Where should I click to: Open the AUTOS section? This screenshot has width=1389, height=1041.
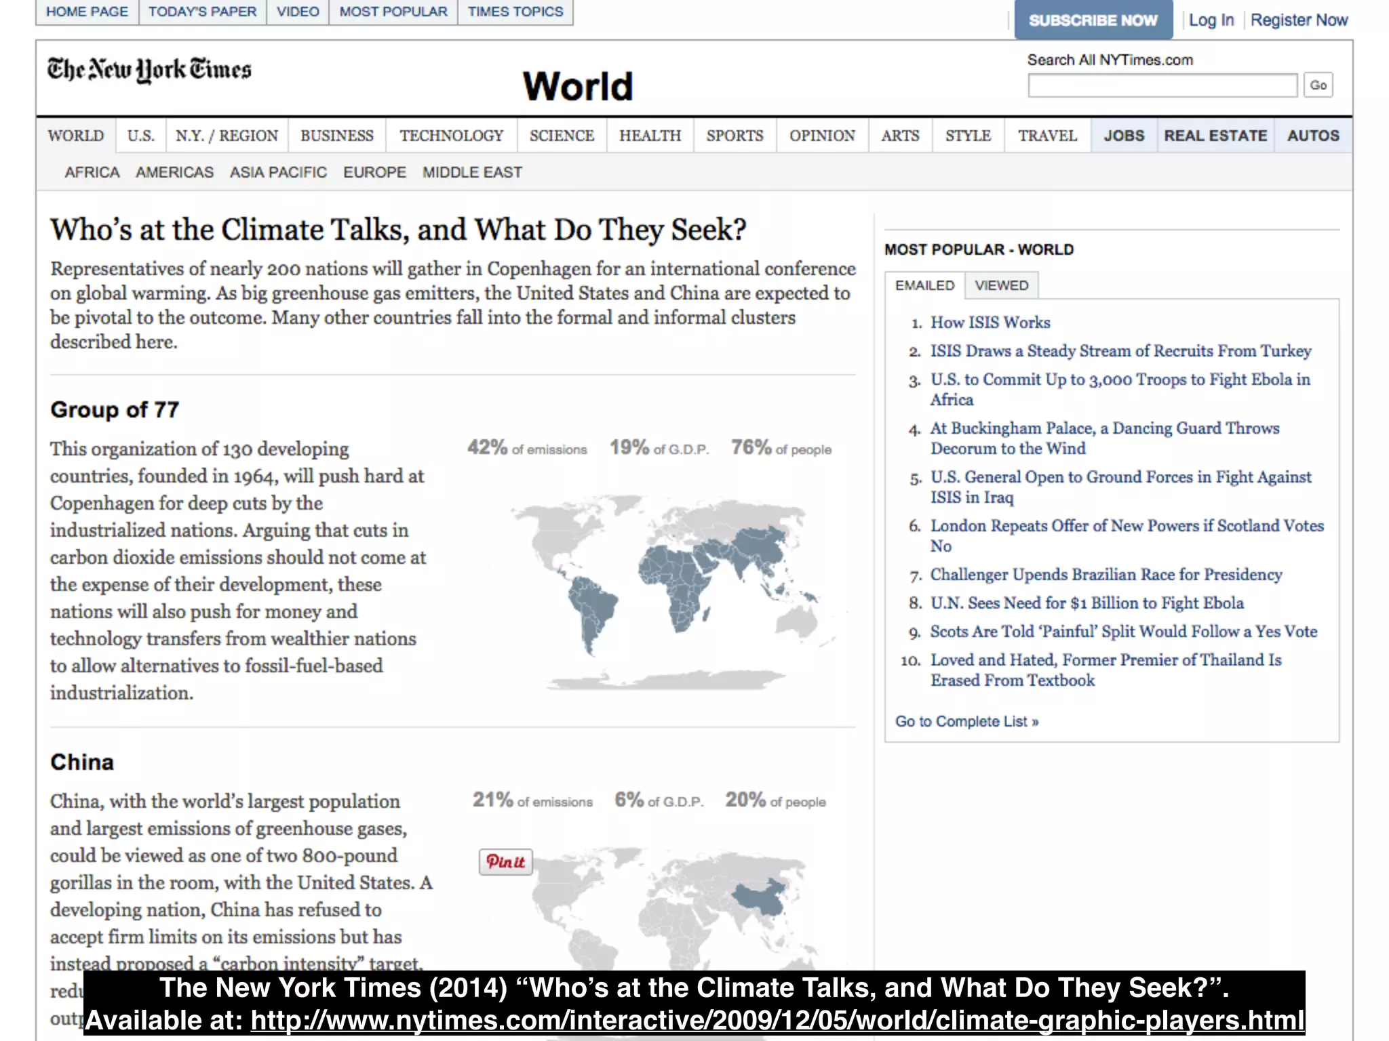pyautogui.click(x=1313, y=136)
